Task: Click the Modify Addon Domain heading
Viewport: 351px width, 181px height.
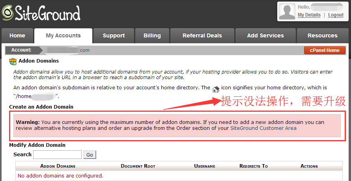Action: pos(37,145)
